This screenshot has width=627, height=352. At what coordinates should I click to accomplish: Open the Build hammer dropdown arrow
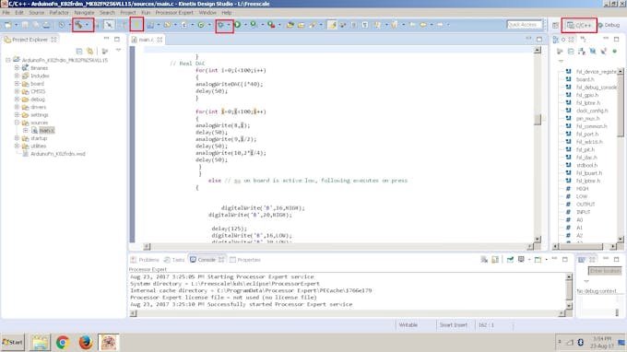[x=87, y=25]
